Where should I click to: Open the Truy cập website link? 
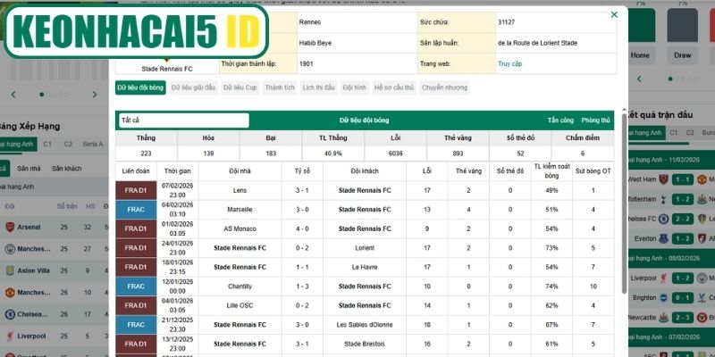(x=509, y=63)
